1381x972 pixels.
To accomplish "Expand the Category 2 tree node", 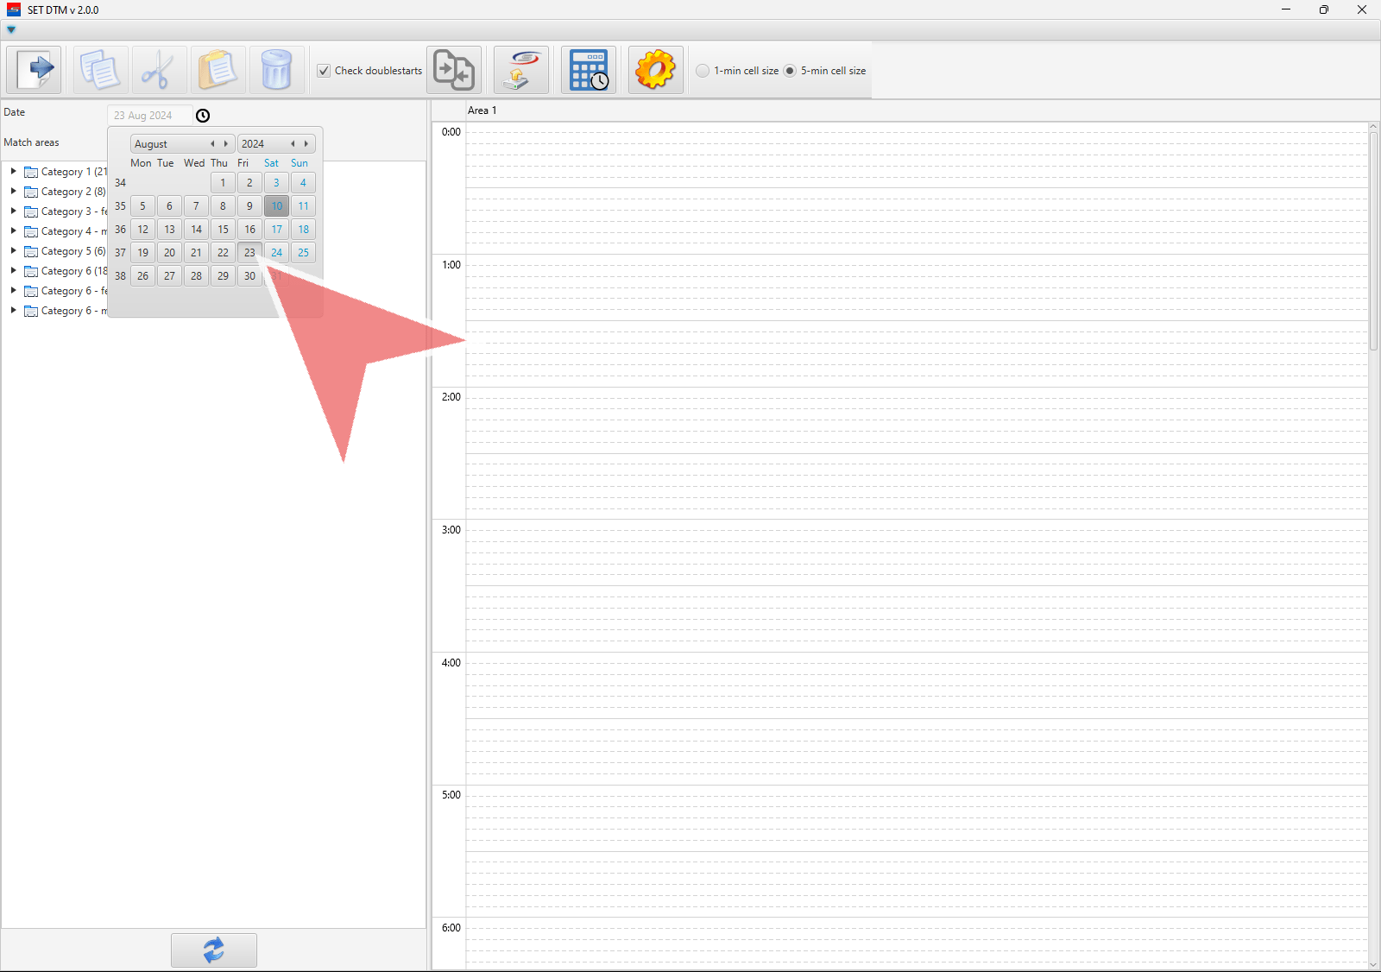I will [x=13, y=191].
